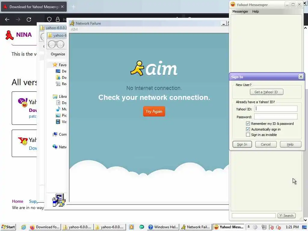
Task: Switch to Windows Help taskbar button
Action: pos(163,227)
